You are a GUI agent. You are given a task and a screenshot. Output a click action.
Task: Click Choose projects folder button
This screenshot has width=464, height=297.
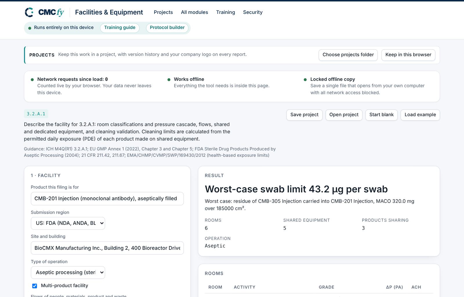(x=348, y=55)
